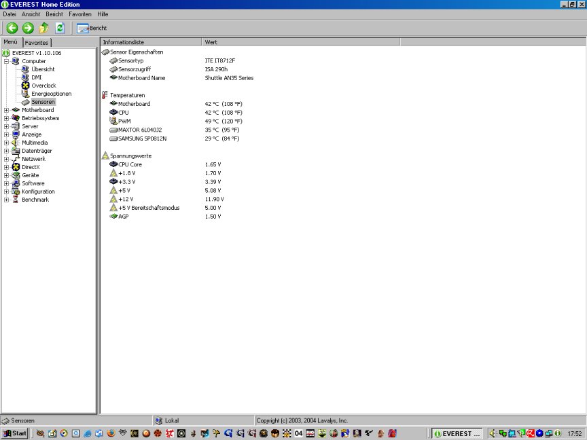Screen dimensions: 587x440
Task: Click the green Forward arrow toolbar icon
Action: pos(28,28)
